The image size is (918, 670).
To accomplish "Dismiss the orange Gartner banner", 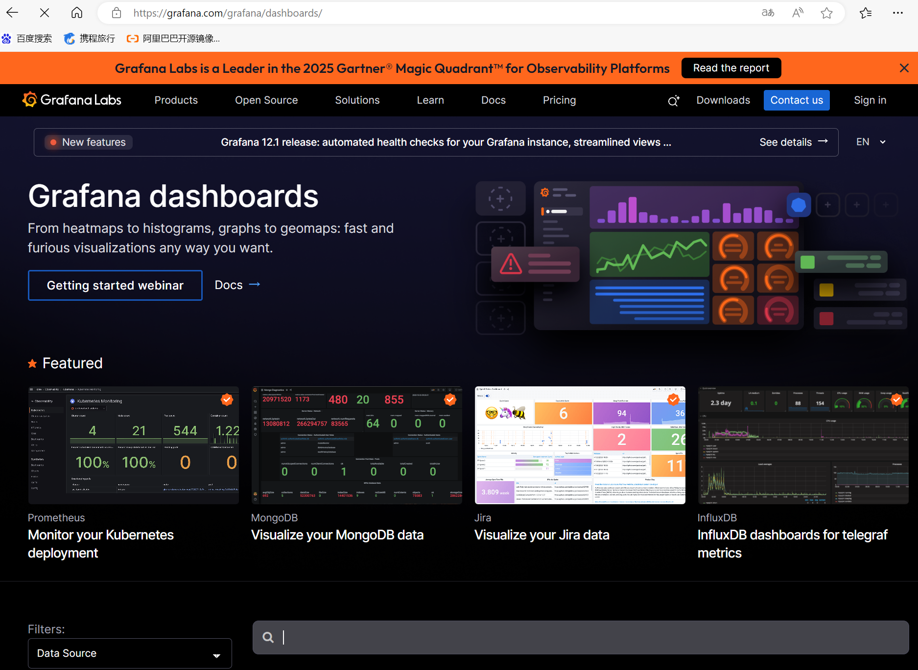I will pos(904,68).
